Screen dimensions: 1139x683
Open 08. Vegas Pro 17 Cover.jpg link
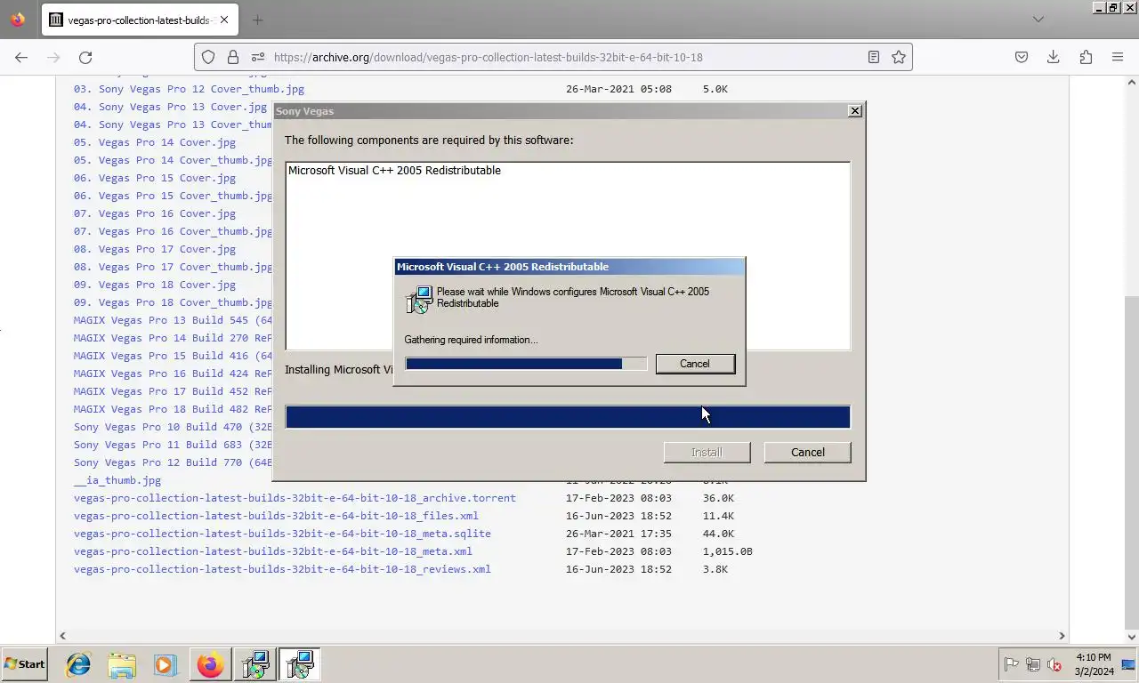pyautogui.click(x=155, y=249)
